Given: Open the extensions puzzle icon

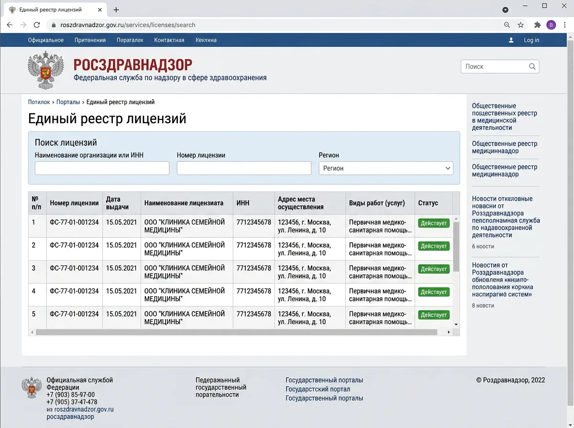Looking at the screenshot, I should point(538,25).
